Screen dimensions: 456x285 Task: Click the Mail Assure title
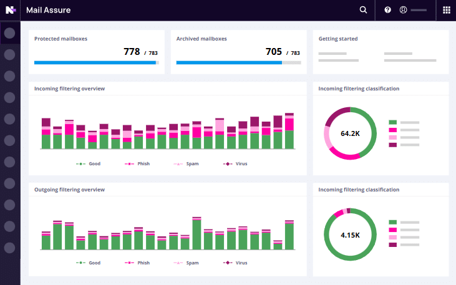tap(48, 10)
